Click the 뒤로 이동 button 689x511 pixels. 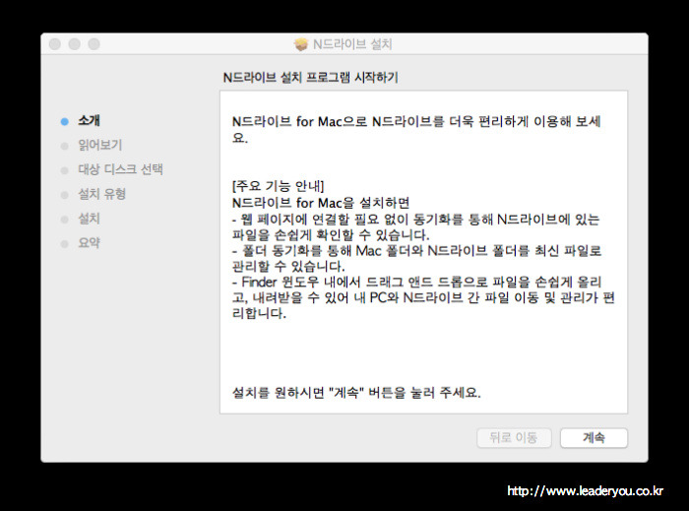click(x=514, y=437)
